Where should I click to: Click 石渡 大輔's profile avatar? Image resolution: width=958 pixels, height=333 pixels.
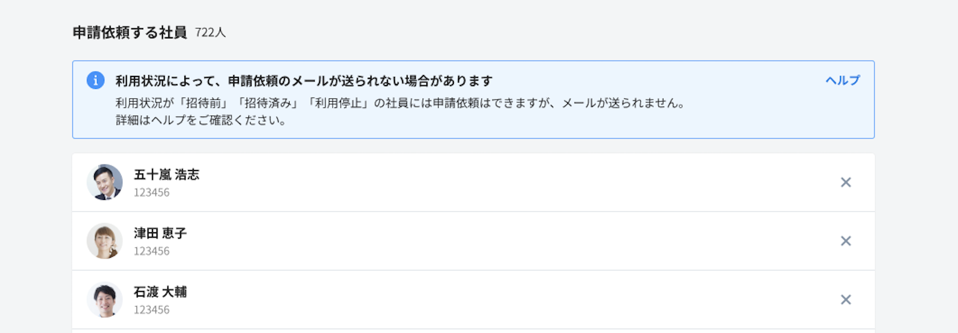coord(105,299)
